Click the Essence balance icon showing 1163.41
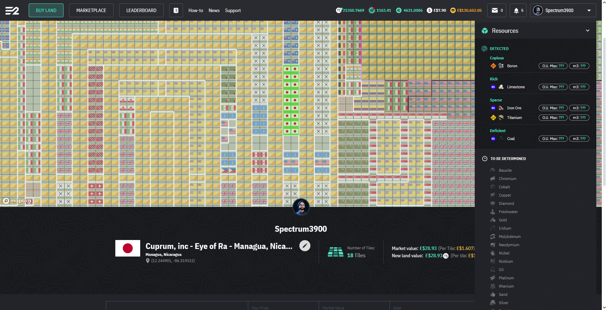 (372, 10)
